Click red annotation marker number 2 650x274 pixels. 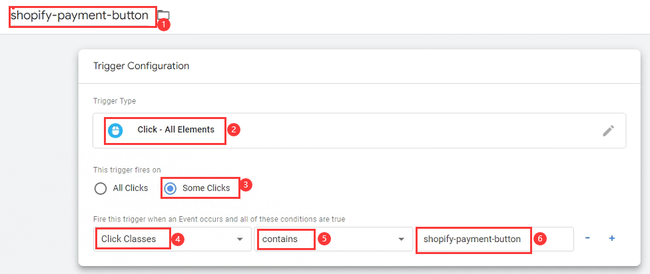(x=234, y=130)
